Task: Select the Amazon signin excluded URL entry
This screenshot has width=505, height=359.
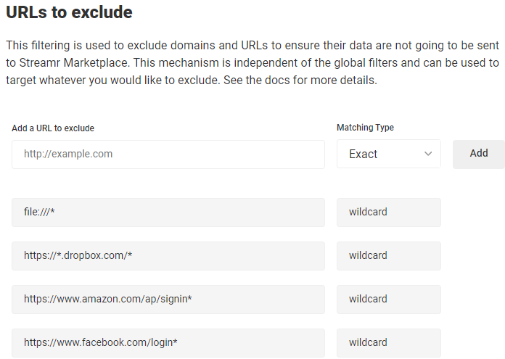Action: (168, 299)
